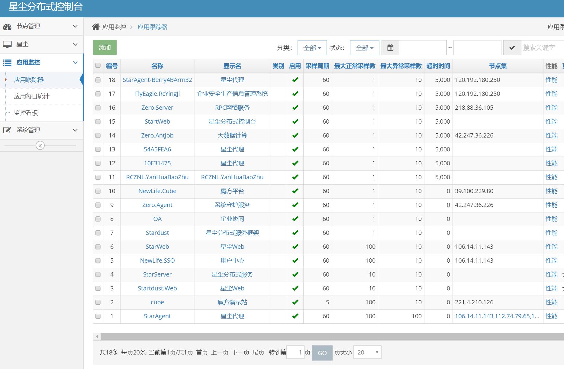564x369 pixels.
Task: Click the checkmark icon before search box
Action: [512, 48]
